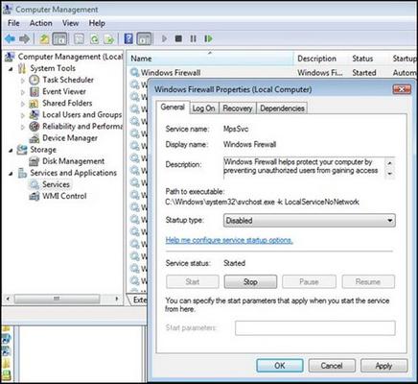Click the console tree horizontal scrollbar thumb

57,299
